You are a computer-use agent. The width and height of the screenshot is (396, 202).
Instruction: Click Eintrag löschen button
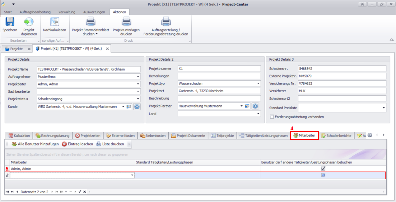click(77, 144)
